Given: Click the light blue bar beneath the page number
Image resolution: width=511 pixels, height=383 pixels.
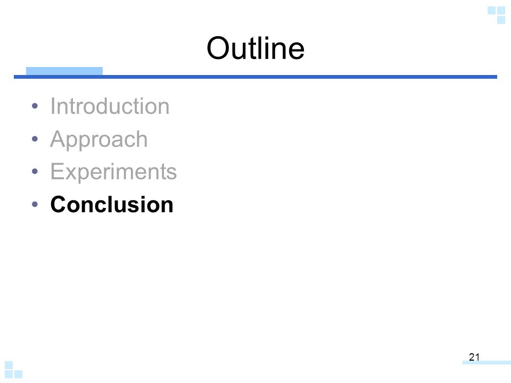Looking at the screenshot, I should (x=487, y=362).
